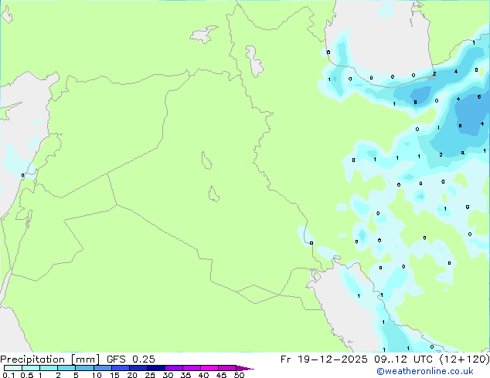Viewport: 490px width, 378px height.
Task: Click the 45–50 mm legend color swatch
Action: click(227, 368)
